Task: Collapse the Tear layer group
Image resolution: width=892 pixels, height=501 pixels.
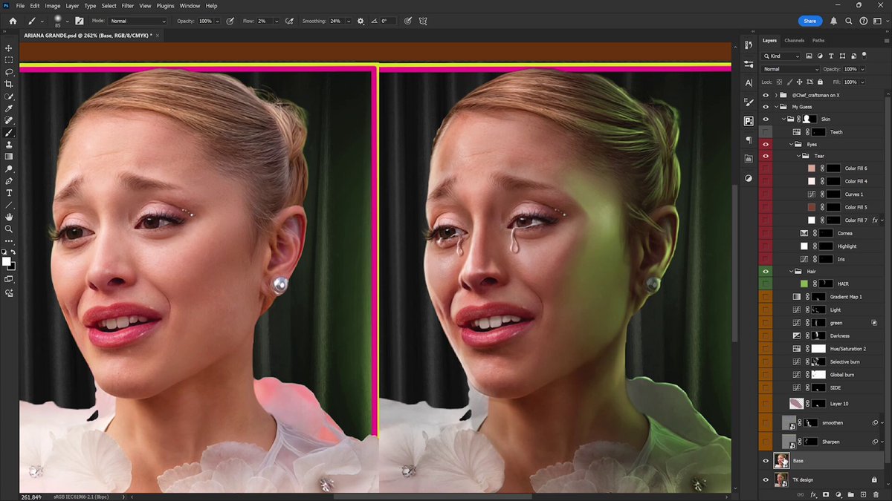Action: (x=799, y=156)
